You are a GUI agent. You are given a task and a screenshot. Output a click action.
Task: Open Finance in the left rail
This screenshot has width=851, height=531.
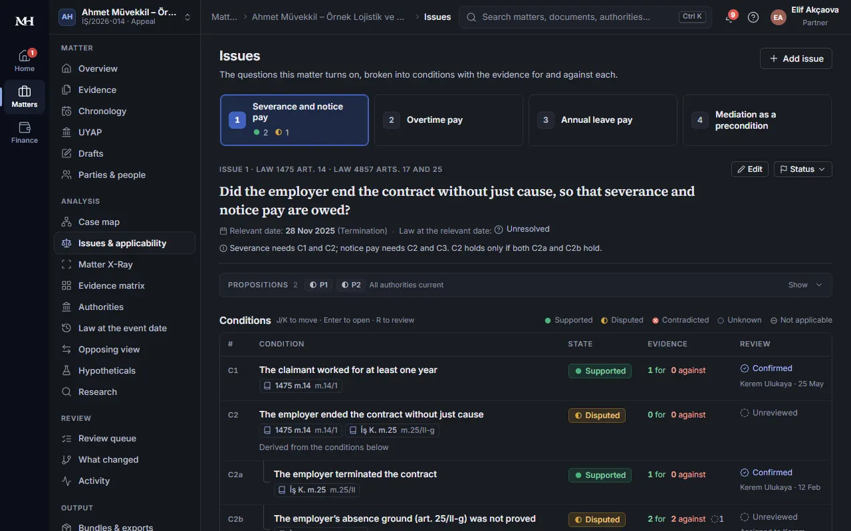click(25, 132)
